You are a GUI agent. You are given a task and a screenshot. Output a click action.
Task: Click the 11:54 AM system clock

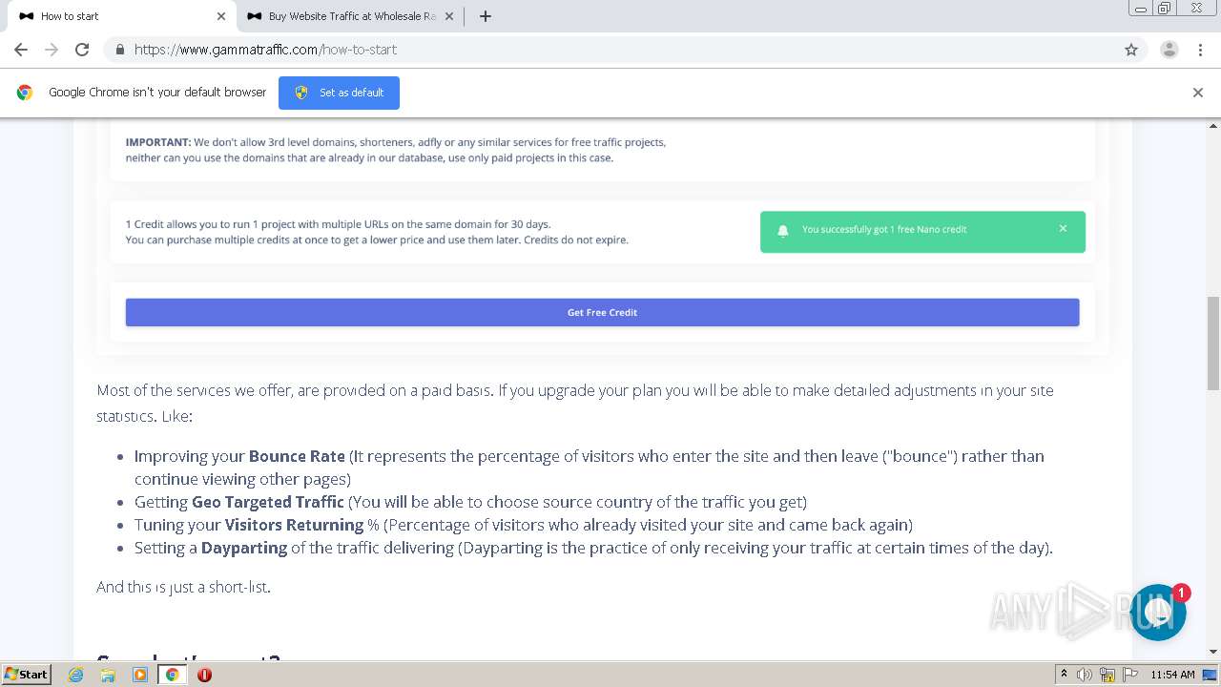point(1172,675)
